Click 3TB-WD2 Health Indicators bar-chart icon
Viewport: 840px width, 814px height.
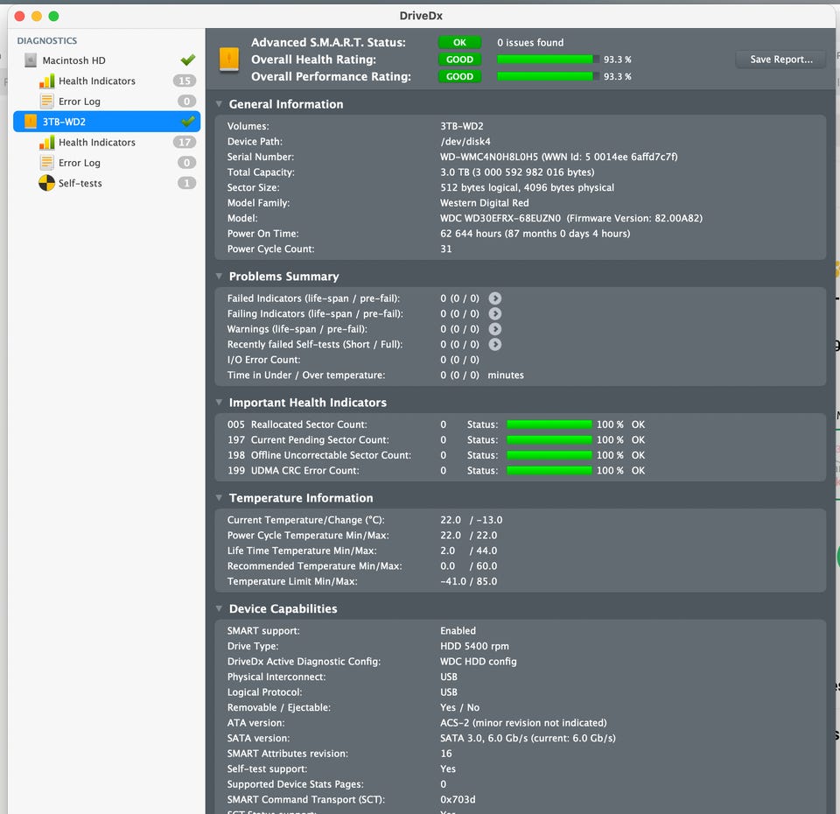coord(46,143)
